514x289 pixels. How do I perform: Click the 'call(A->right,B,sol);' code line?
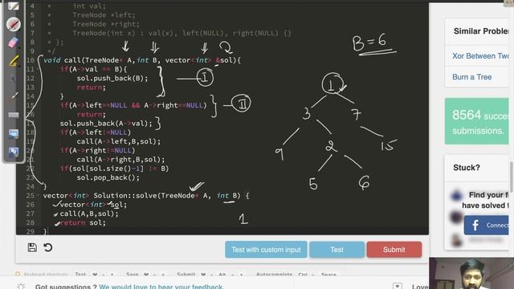pos(120,160)
